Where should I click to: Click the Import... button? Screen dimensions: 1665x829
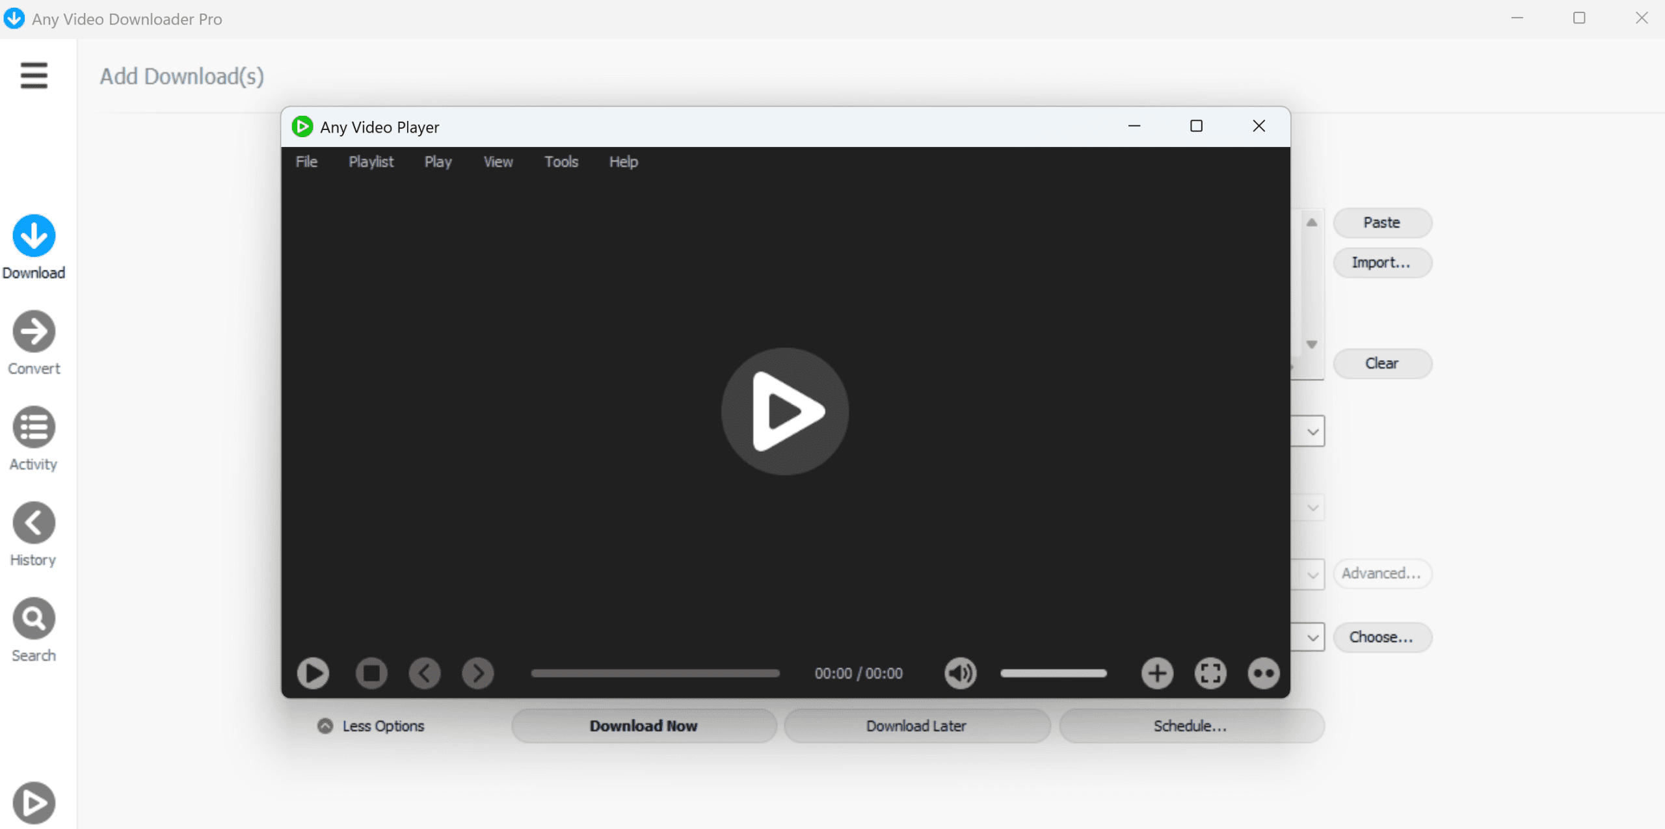pos(1382,263)
